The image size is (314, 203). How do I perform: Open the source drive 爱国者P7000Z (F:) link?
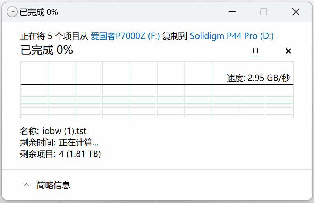pos(125,36)
